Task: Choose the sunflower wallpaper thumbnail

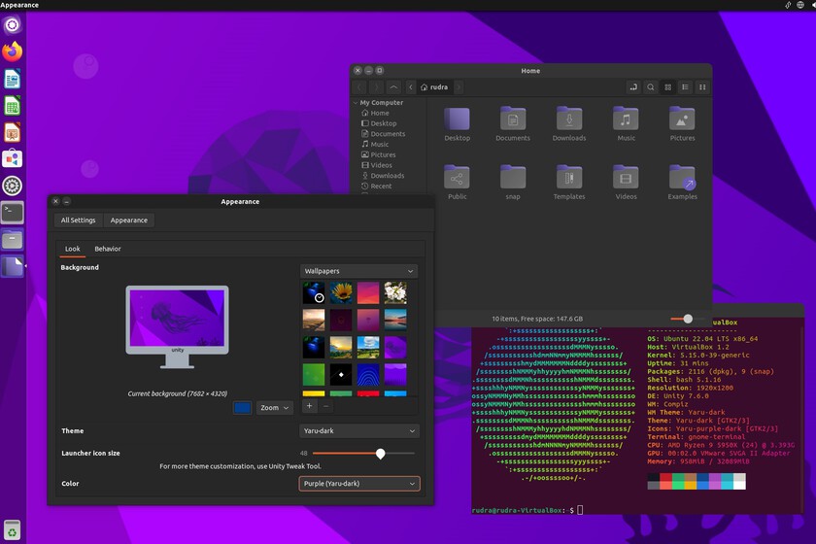Action: (x=341, y=292)
